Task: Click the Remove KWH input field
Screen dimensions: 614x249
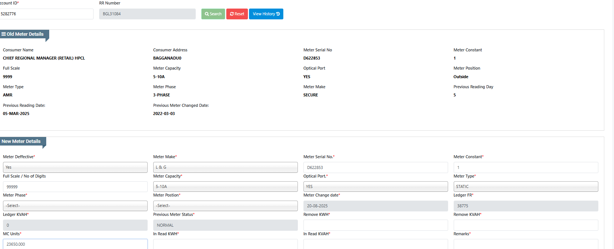Action: tap(375, 225)
